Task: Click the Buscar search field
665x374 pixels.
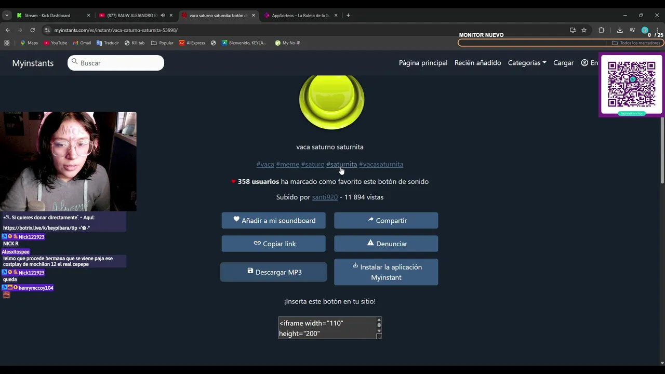Action: tap(116, 63)
